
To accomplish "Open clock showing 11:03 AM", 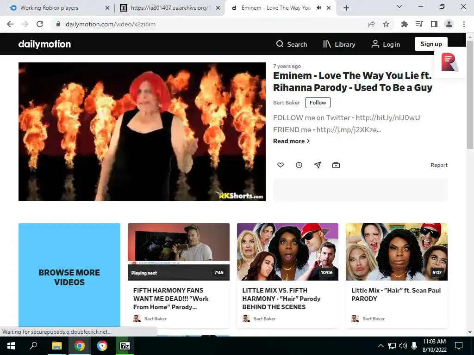I will click(434, 346).
